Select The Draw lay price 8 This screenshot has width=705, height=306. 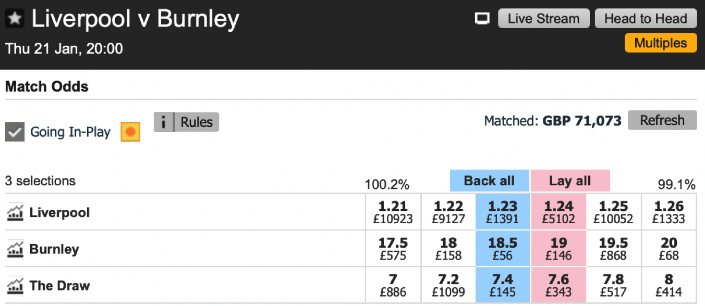tap(669, 285)
